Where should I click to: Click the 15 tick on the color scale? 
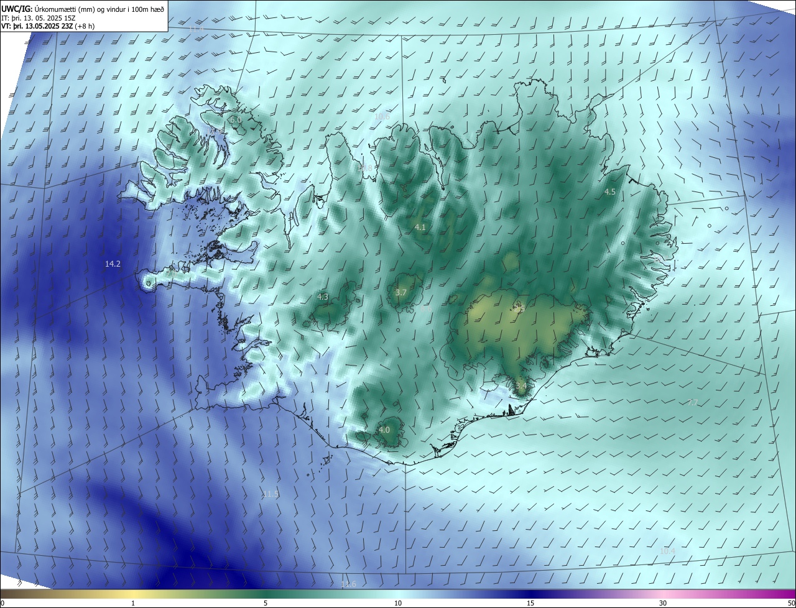point(530,603)
